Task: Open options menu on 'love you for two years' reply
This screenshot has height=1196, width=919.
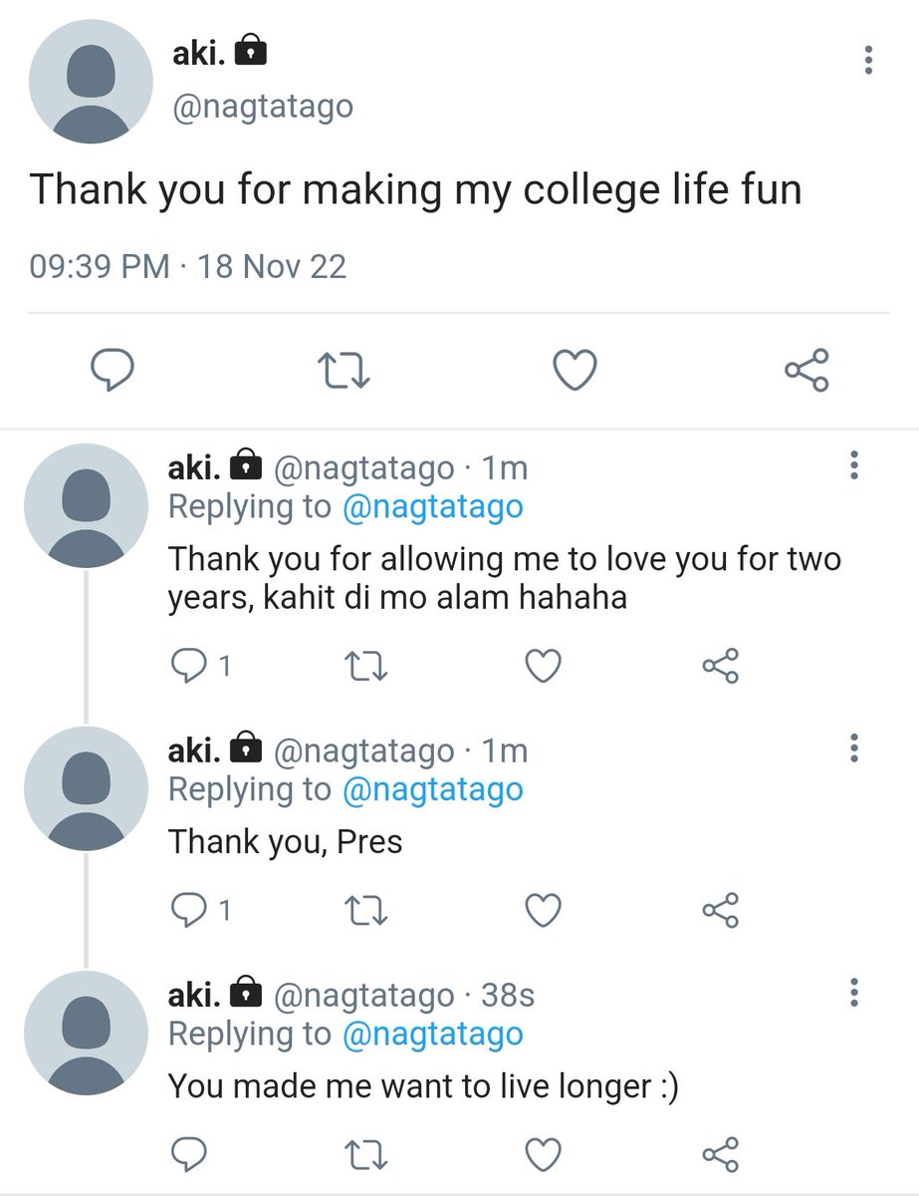Action: [853, 465]
